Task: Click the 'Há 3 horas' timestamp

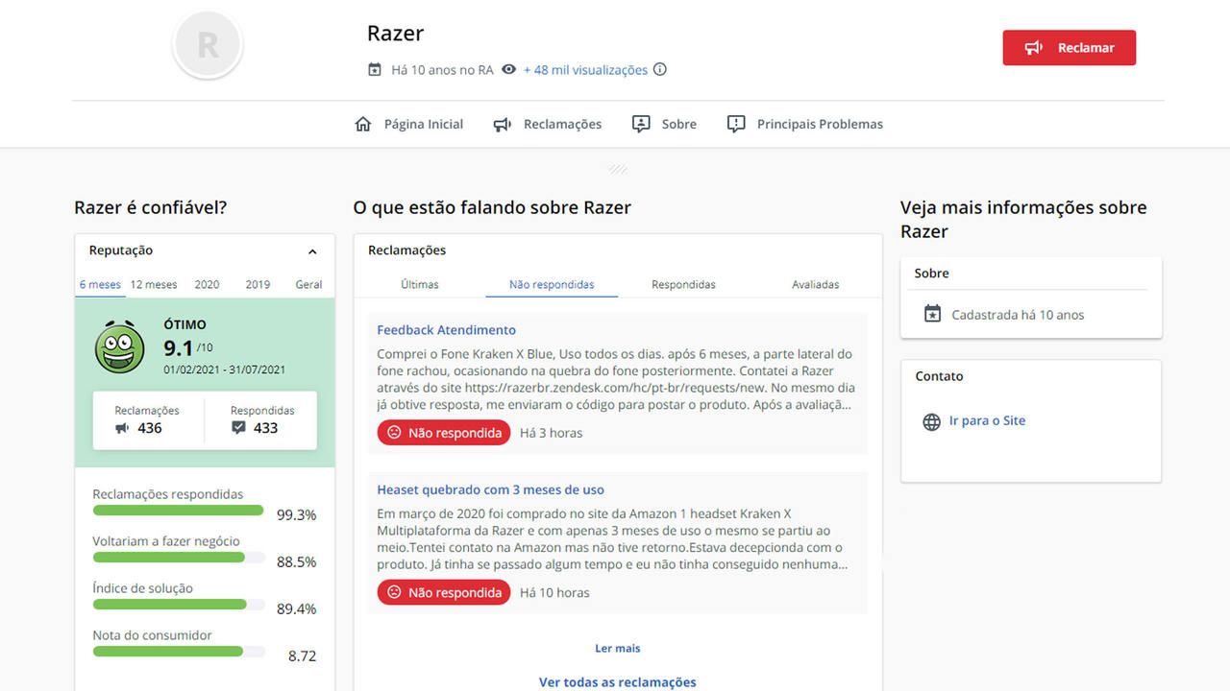Action: click(552, 433)
